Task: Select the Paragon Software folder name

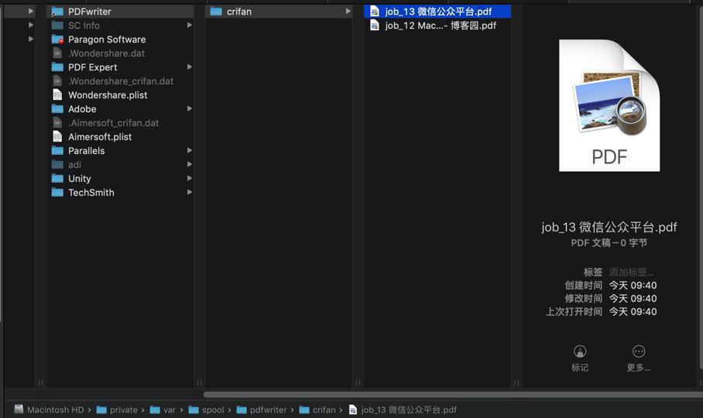Action: 107,39
